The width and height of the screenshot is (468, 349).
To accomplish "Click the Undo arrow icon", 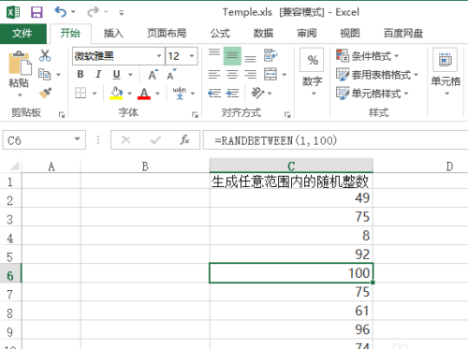I will (61, 12).
